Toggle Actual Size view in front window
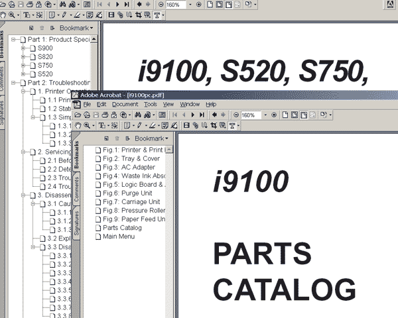The width and height of the screenshot is (398, 318). tap(285, 115)
